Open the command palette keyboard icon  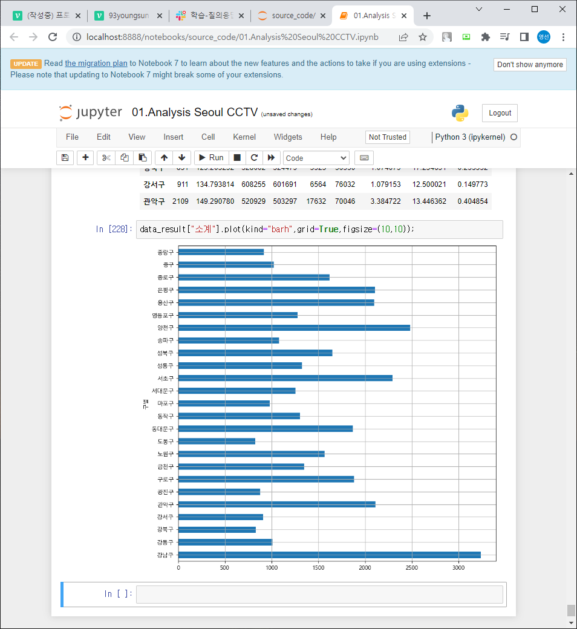click(x=364, y=158)
